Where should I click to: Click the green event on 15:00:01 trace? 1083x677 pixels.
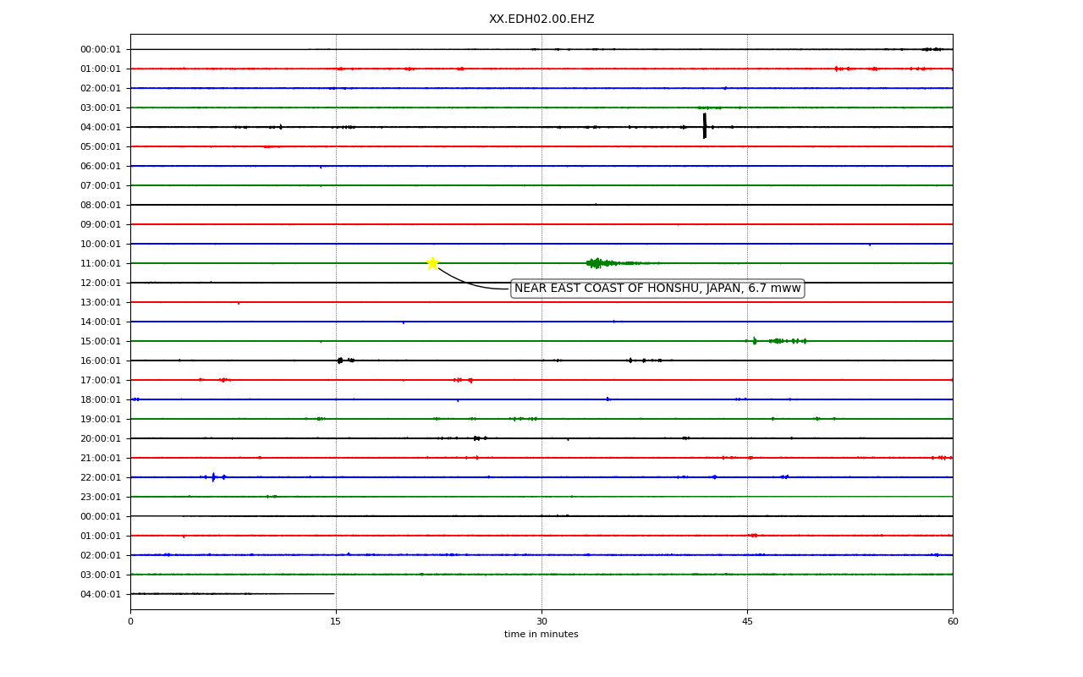(x=776, y=341)
